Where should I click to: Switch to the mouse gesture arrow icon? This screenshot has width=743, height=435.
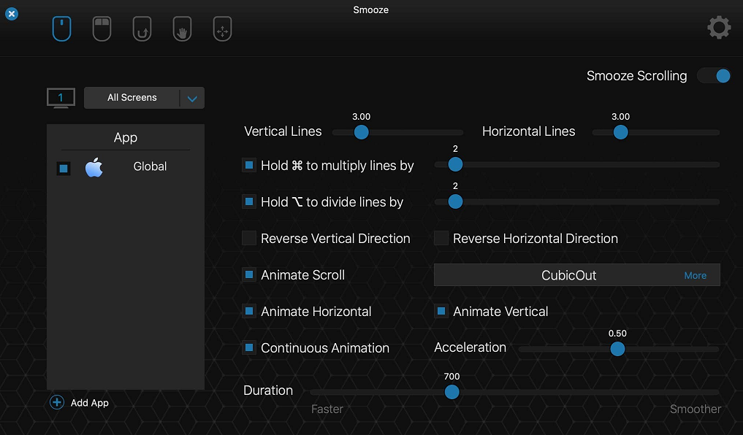(x=142, y=29)
